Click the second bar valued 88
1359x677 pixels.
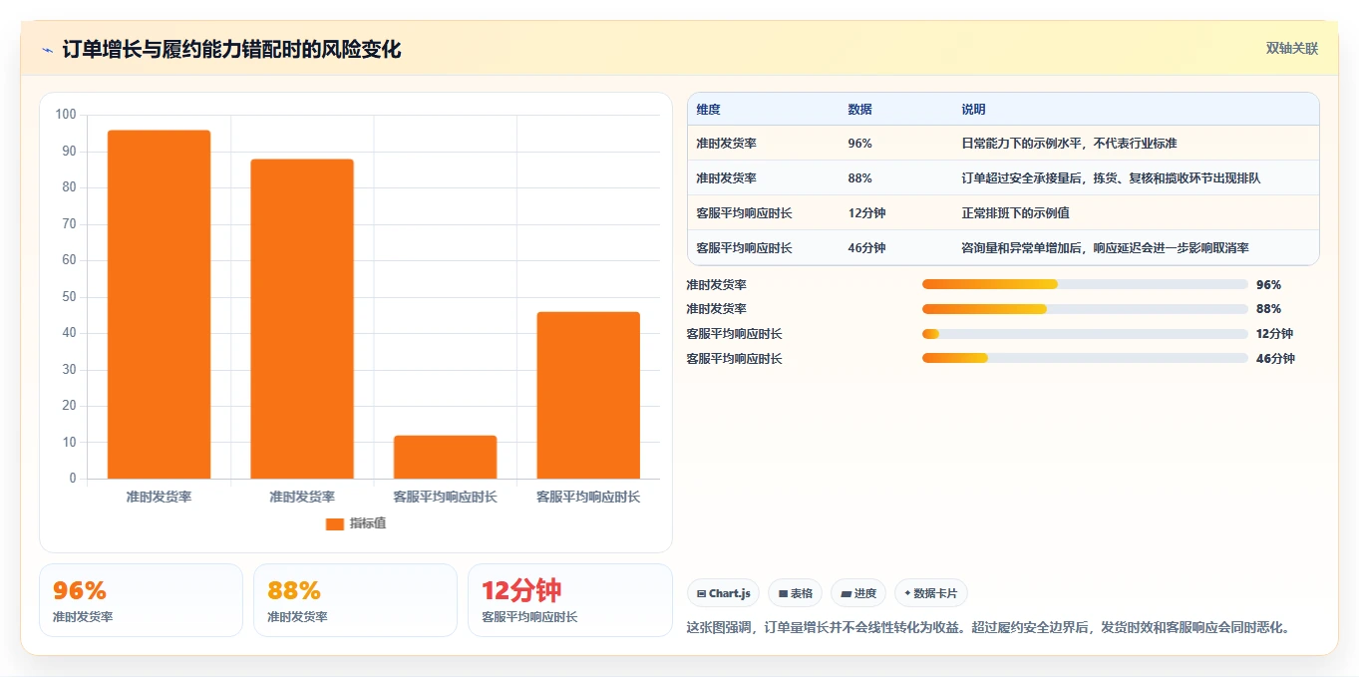pyautogui.click(x=302, y=319)
